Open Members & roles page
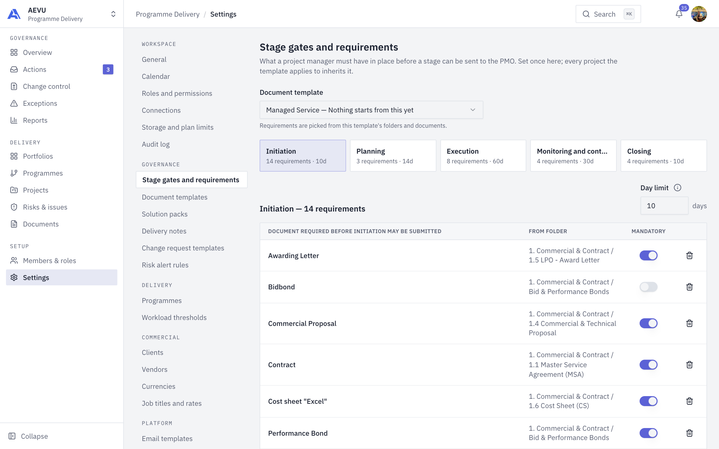This screenshot has width=719, height=449. (x=62, y=260)
